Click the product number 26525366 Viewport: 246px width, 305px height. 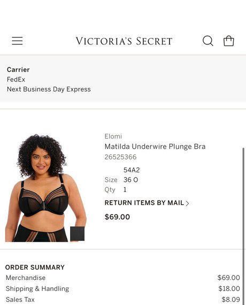(120, 157)
